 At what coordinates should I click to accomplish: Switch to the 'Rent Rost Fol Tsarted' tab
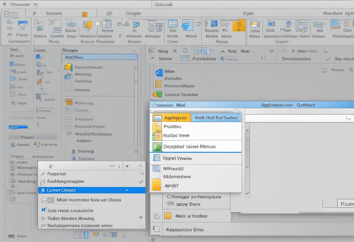click(217, 118)
